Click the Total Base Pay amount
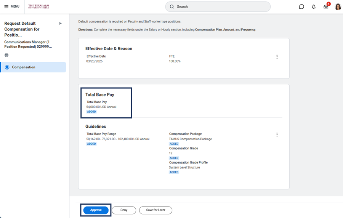The height and width of the screenshot is (218, 343). pyautogui.click(x=101, y=107)
